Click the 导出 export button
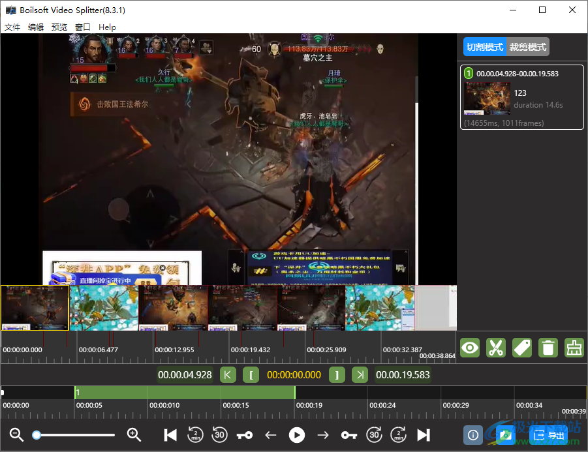 tap(550, 435)
